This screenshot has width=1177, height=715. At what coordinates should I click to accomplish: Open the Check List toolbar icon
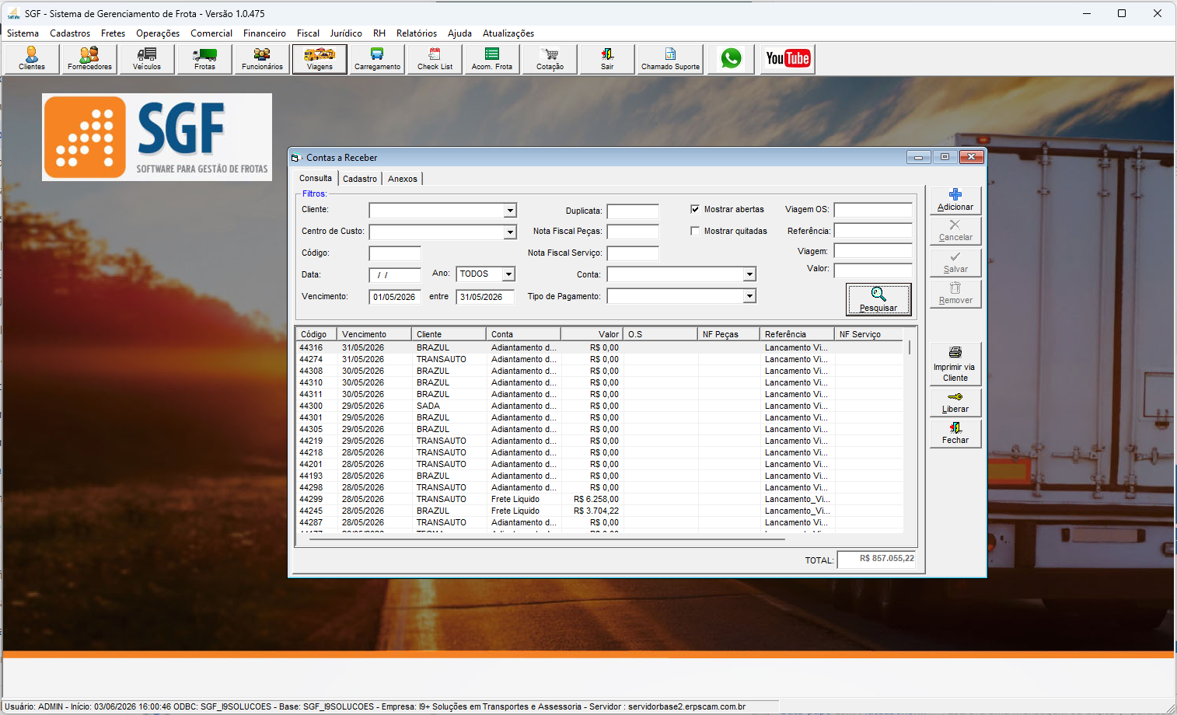tap(435, 58)
